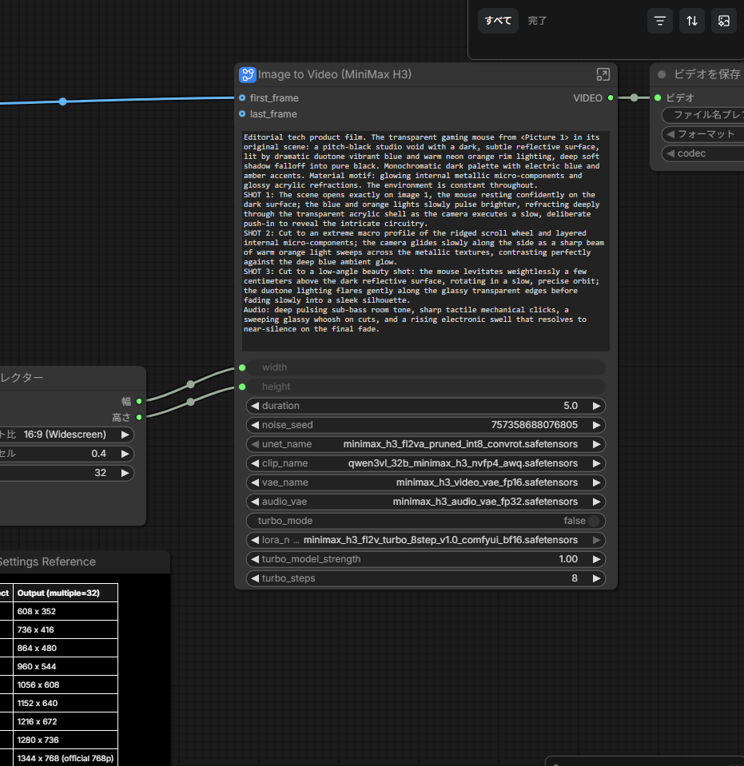Increase the 0.4 megapixel value
The image size is (744, 766).
click(x=125, y=454)
